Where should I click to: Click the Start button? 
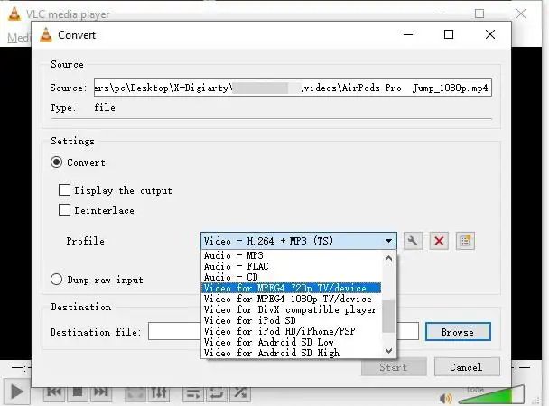(x=394, y=367)
